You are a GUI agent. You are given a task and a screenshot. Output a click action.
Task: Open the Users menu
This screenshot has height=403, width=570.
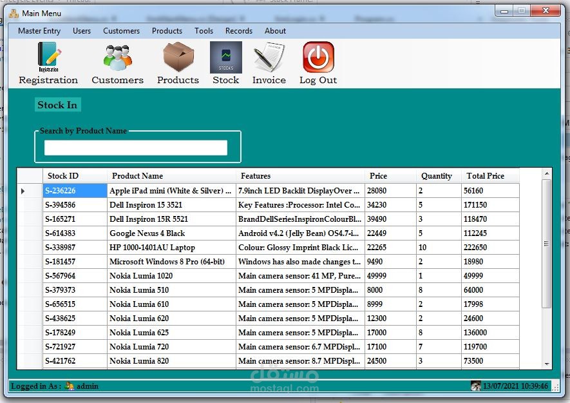tap(82, 31)
